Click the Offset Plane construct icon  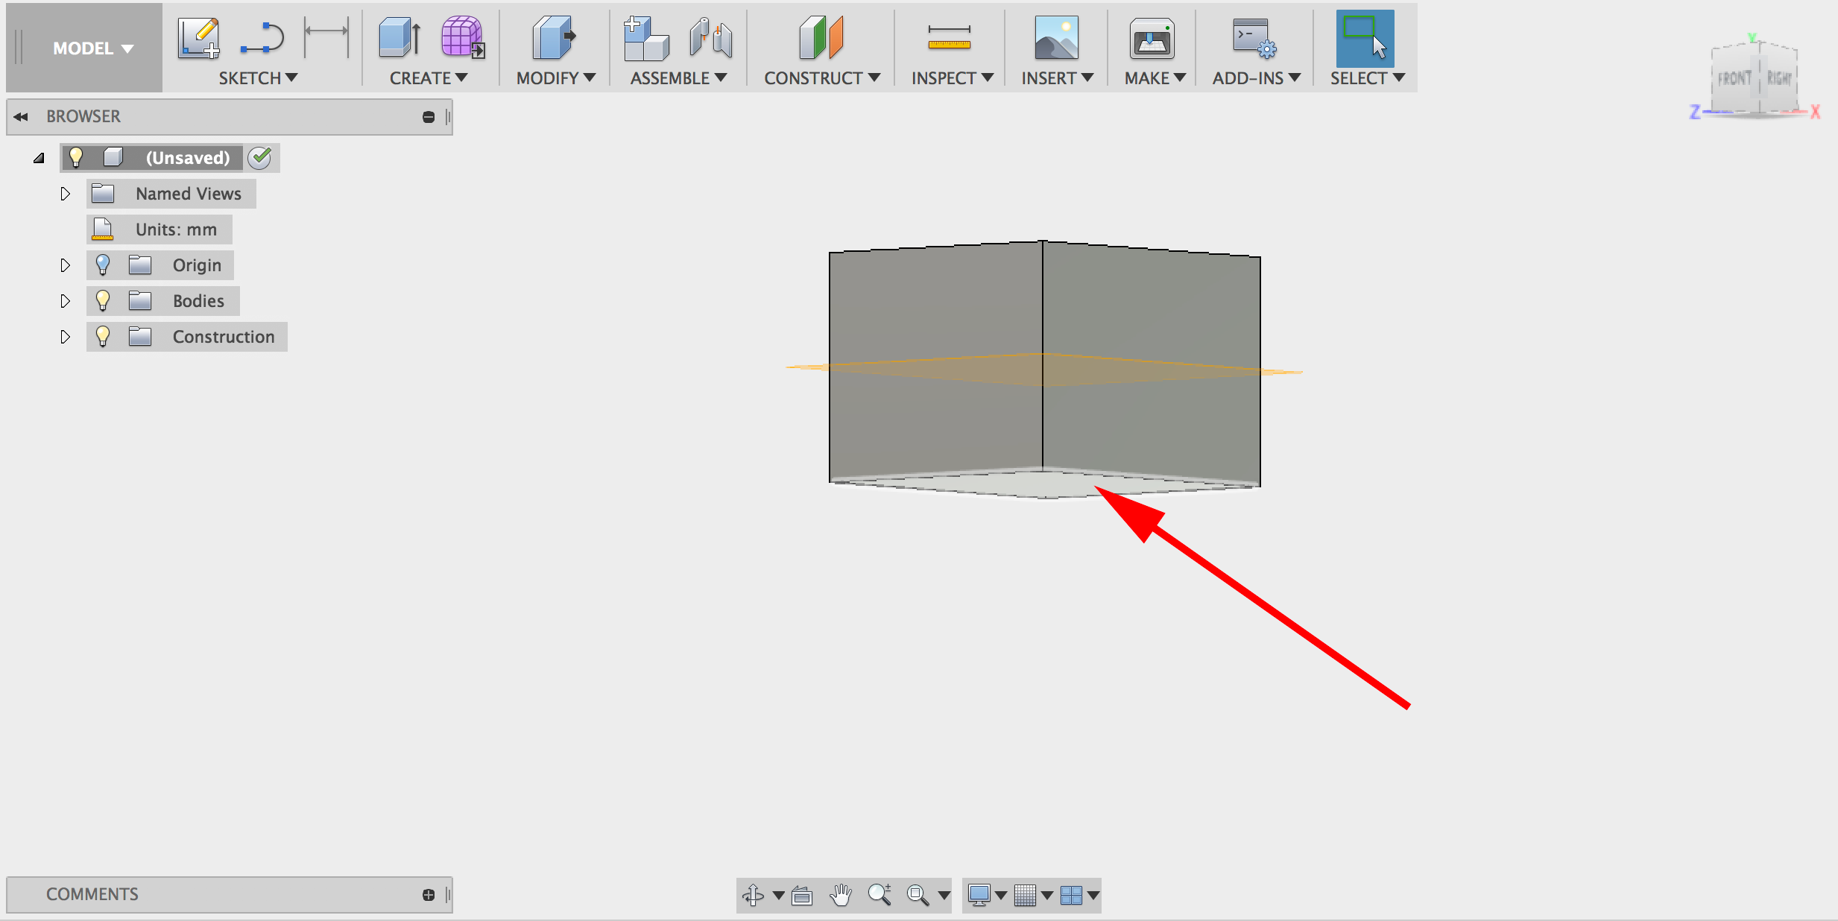[x=821, y=38]
